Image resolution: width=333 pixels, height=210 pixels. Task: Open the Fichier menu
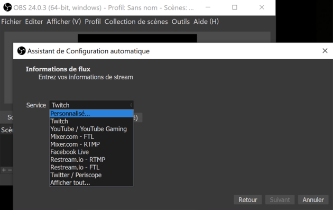coord(11,22)
